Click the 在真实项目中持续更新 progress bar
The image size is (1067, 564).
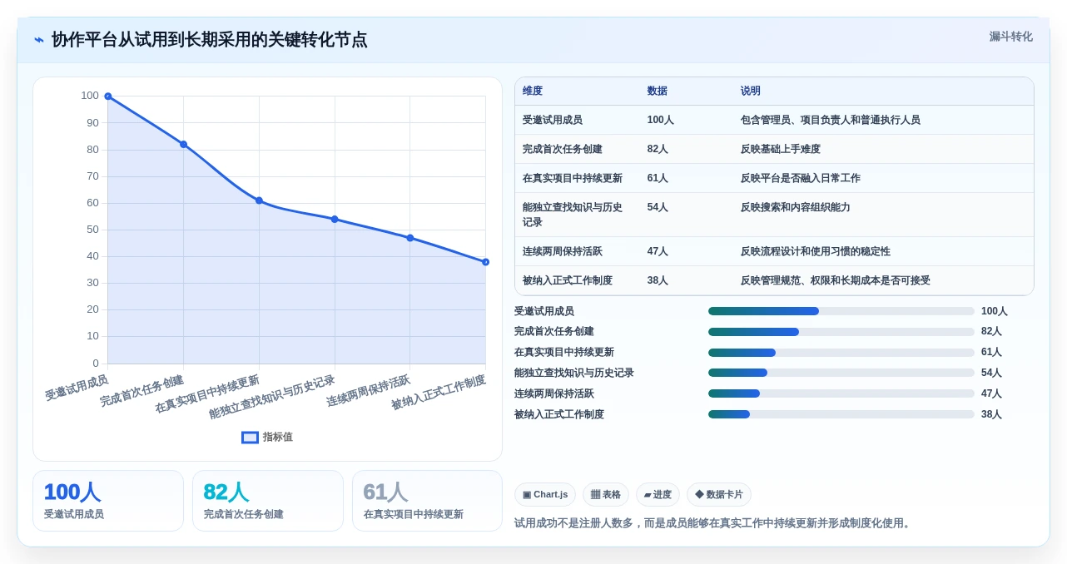[841, 353]
